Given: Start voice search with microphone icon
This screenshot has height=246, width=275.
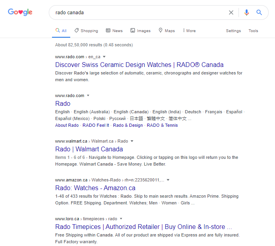Looking at the screenshot, I should [x=246, y=12].
